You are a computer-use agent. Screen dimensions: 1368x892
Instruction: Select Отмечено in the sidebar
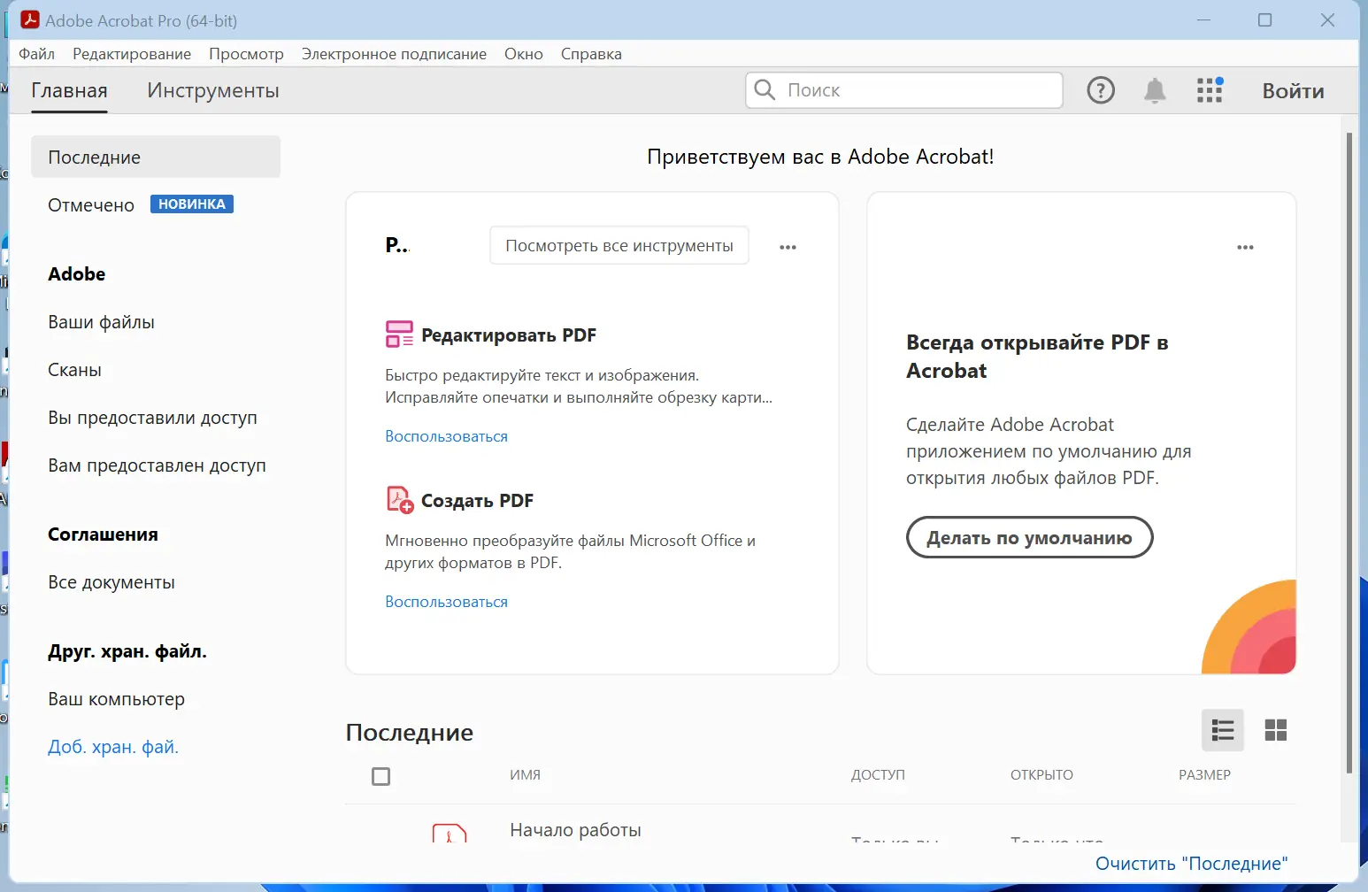91,204
